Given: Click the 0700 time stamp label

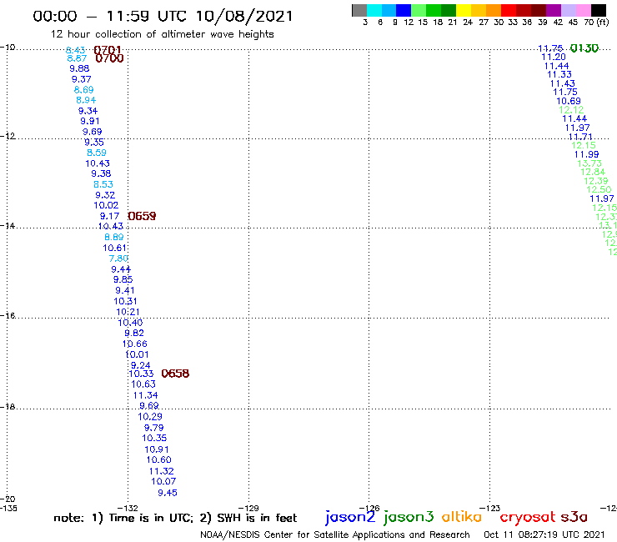Looking at the screenshot, I should click(109, 58).
